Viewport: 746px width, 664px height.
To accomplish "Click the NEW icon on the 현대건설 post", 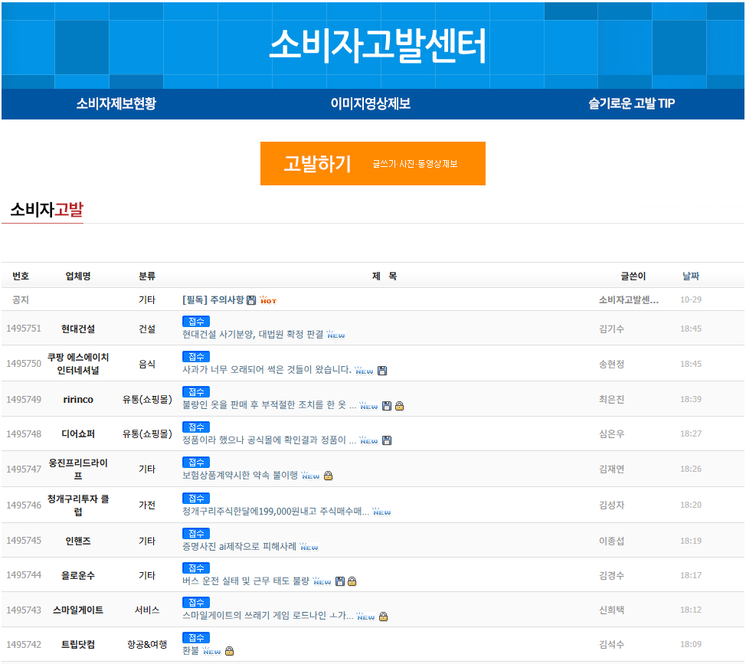I will tap(336, 334).
